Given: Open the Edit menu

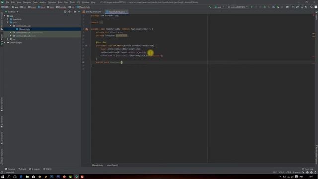Looking at the screenshot, I should (13, 2).
